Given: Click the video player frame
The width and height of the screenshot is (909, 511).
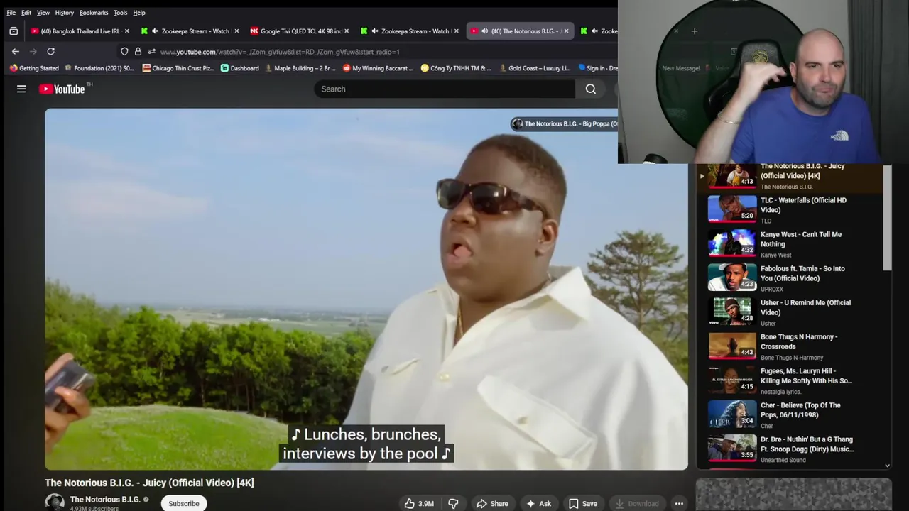Looking at the screenshot, I should [366, 290].
